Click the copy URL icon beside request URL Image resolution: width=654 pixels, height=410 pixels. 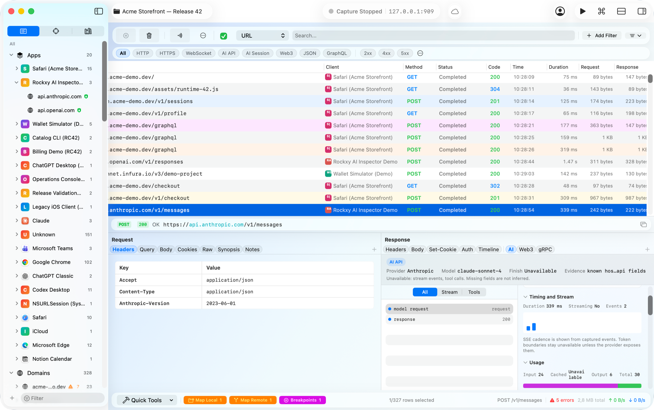(x=643, y=224)
